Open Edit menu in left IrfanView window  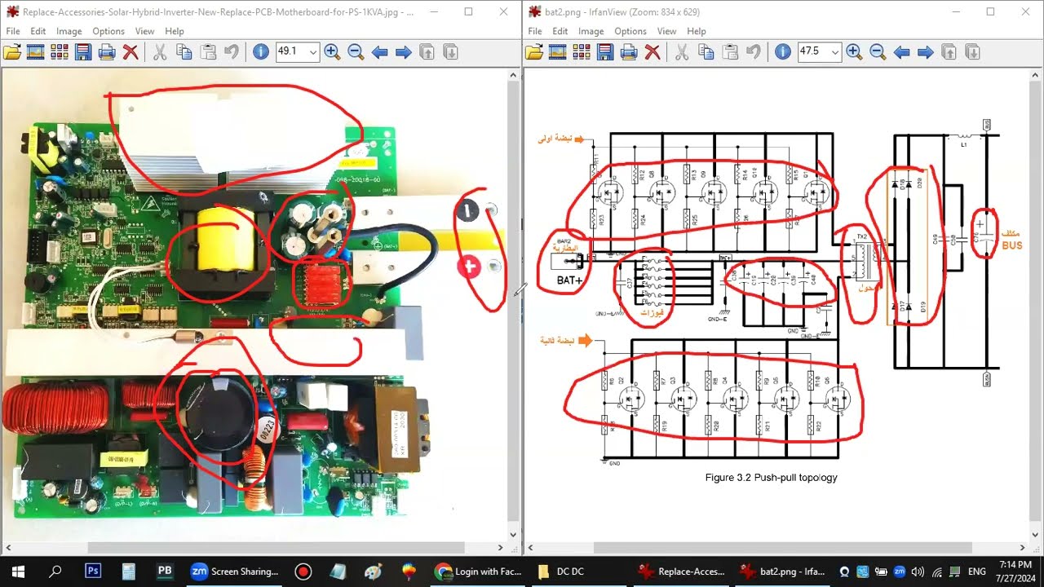[x=38, y=31]
